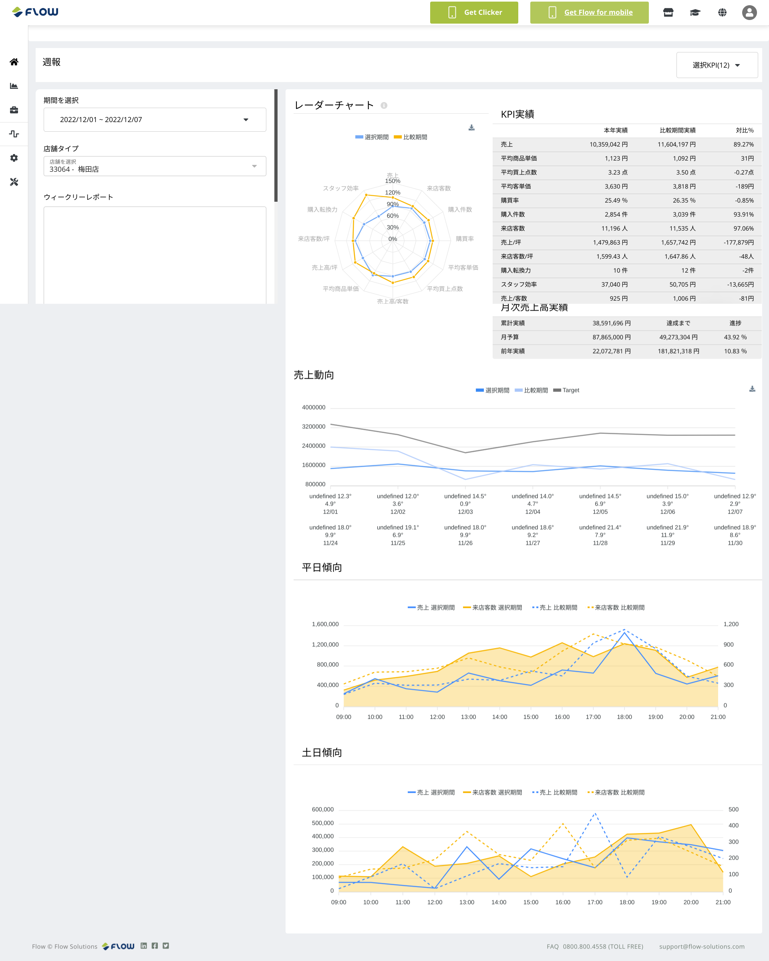This screenshot has width=769, height=961.
Task: Select the スタッフ効率 row in KPI table
Action: point(627,284)
